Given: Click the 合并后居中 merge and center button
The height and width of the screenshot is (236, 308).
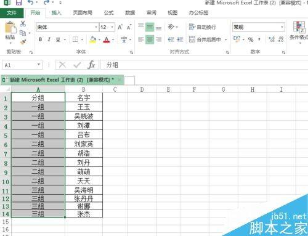Looking at the screenshot, I should (205, 39).
